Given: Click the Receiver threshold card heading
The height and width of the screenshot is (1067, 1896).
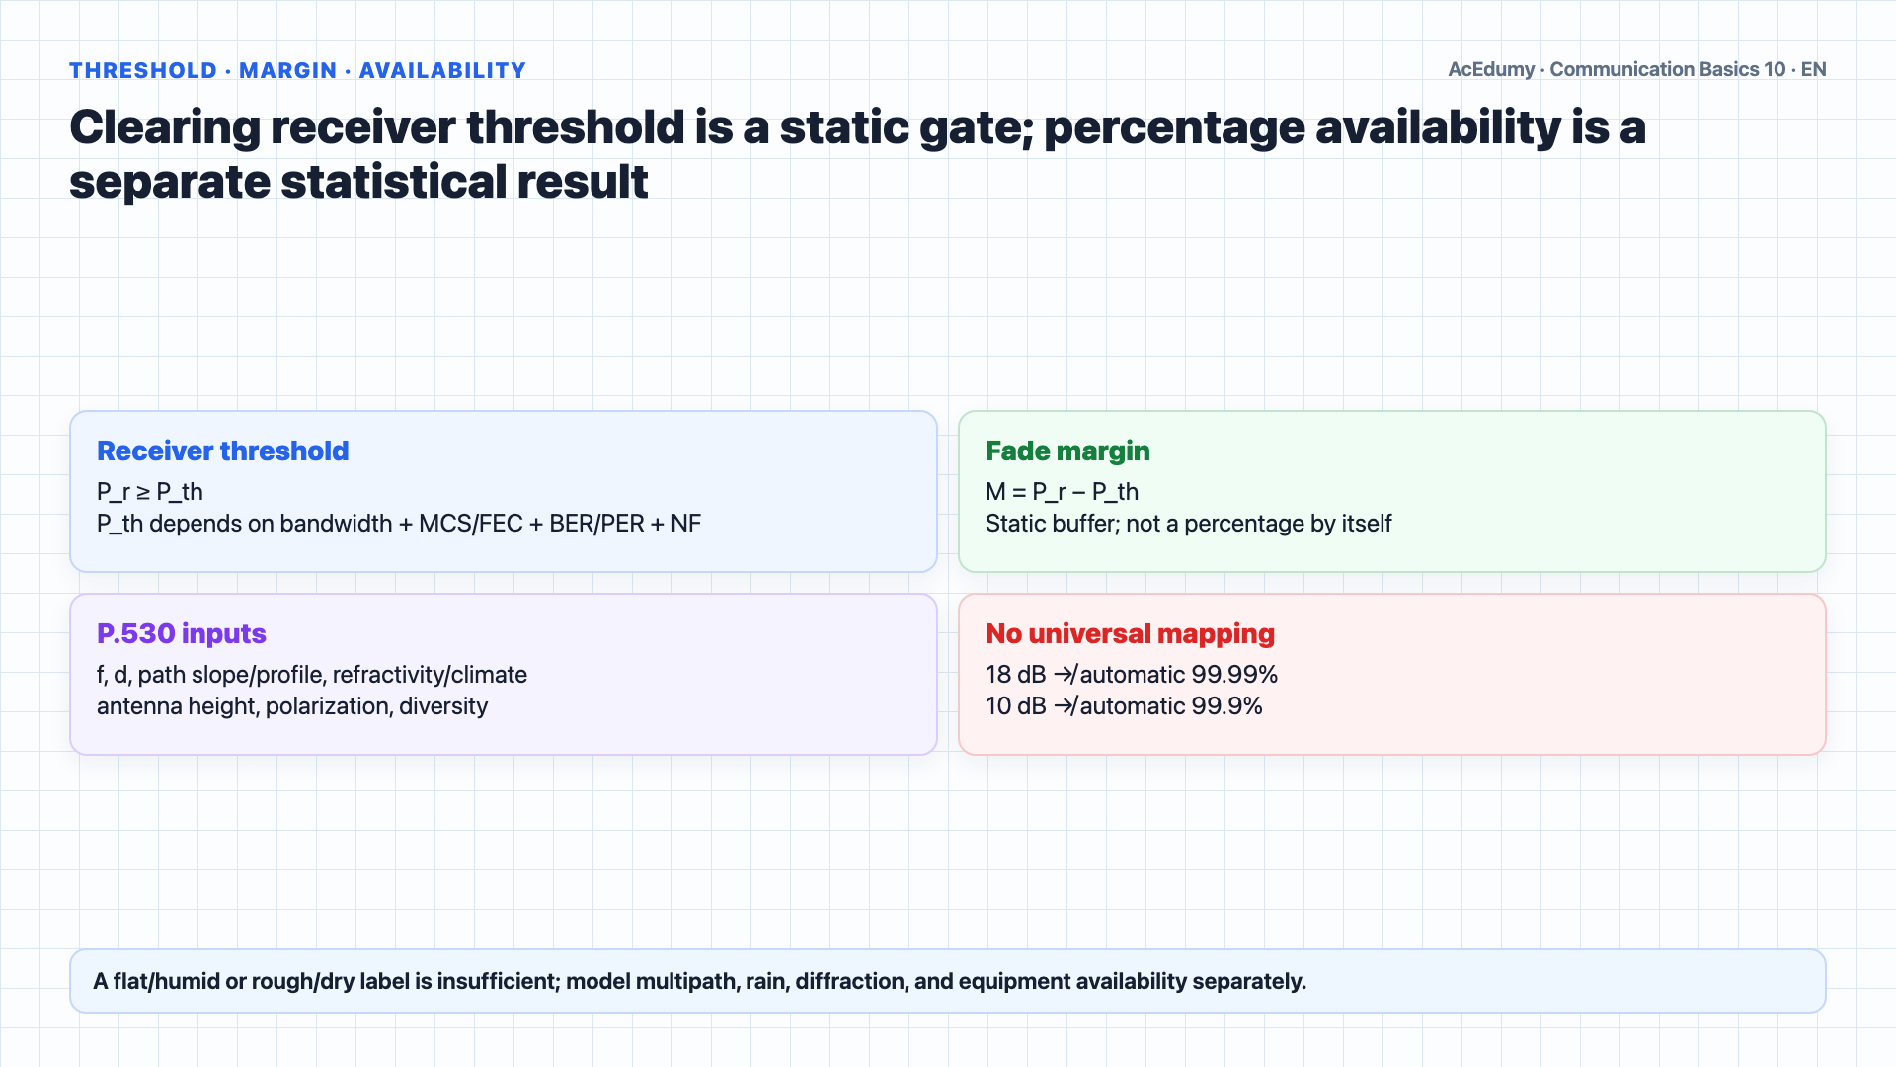Looking at the screenshot, I should point(222,451).
